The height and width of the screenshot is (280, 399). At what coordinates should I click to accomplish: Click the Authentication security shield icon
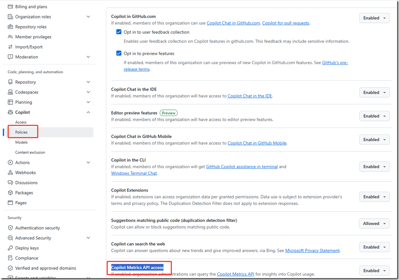10,228
